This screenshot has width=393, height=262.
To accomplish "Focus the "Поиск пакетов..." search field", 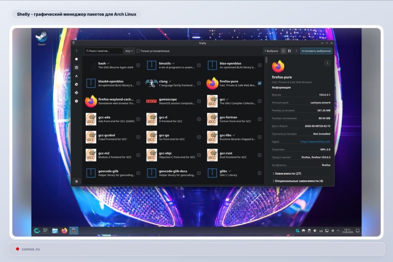I will coord(103,51).
